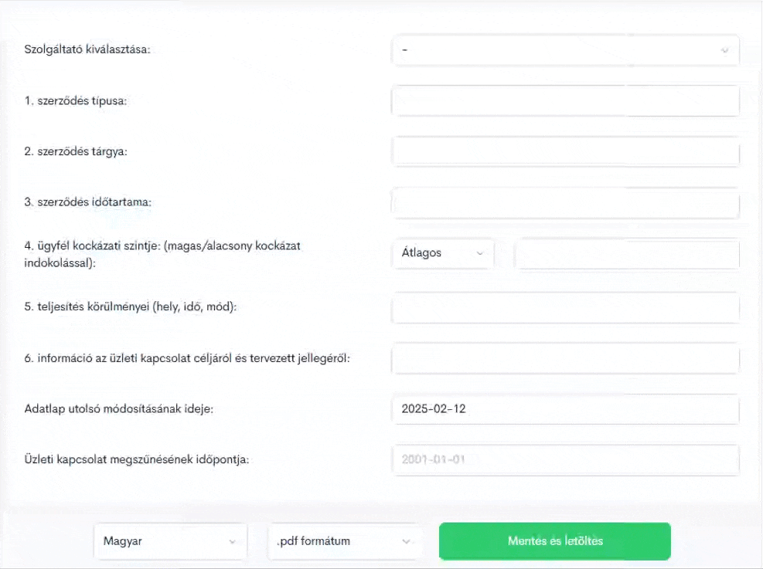Click the chevron next to Átlagos
The image size is (763, 569).
click(x=480, y=253)
